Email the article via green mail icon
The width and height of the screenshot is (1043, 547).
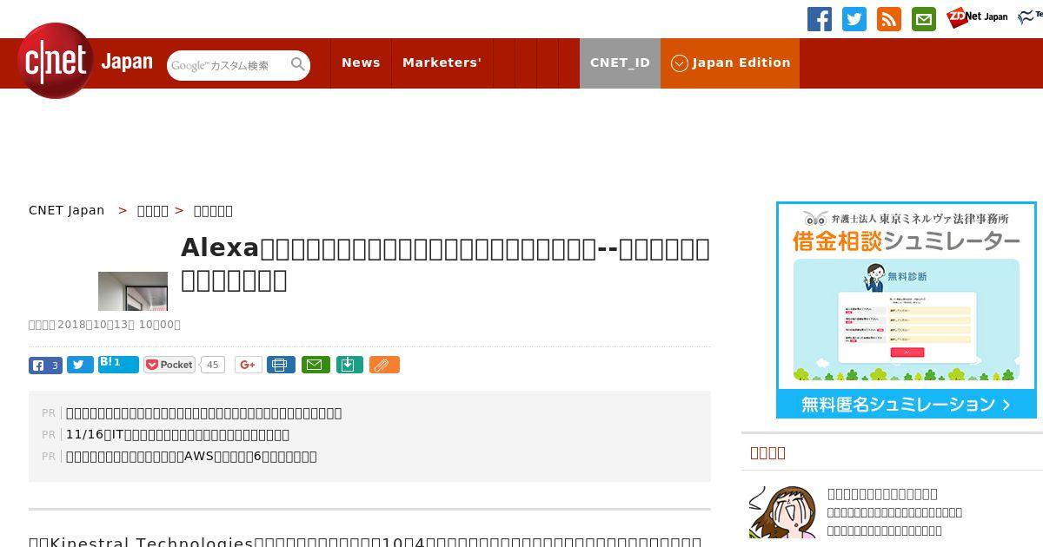[x=316, y=365]
